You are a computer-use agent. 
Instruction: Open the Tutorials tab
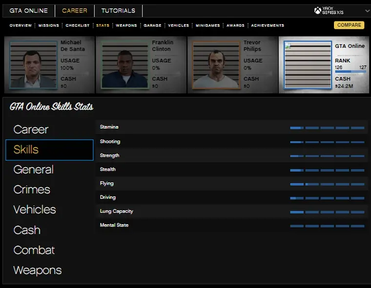pyautogui.click(x=118, y=11)
